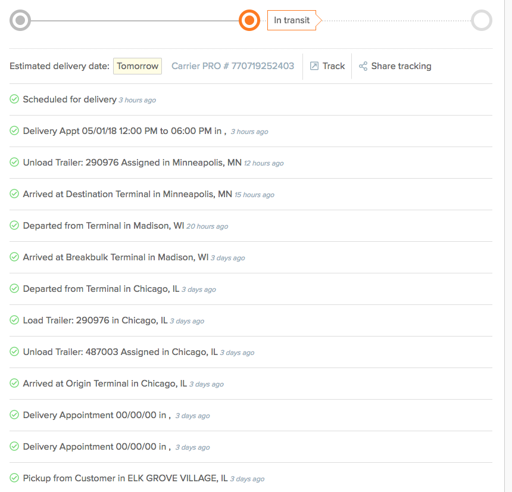Select the orange In transit progress marker
The height and width of the screenshot is (492, 512).
[x=249, y=20]
